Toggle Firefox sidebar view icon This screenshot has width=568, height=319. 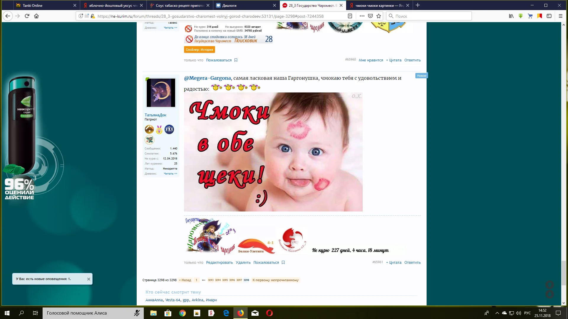[549, 16]
